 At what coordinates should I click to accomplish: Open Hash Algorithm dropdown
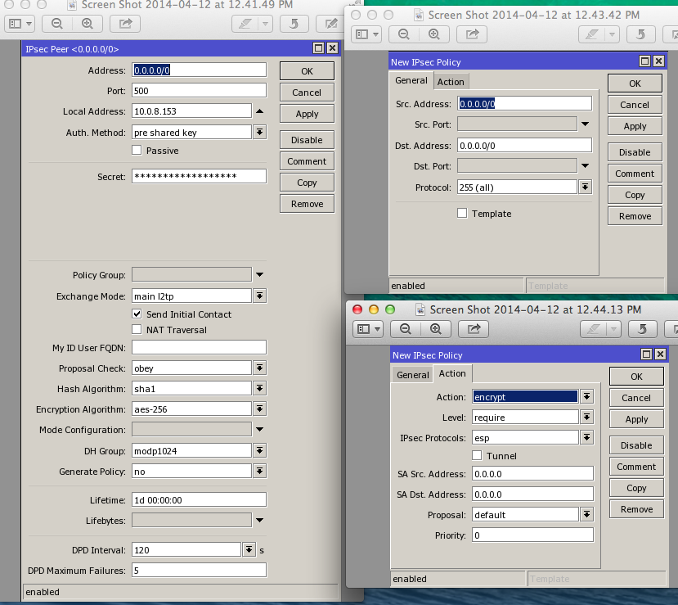click(259, 388)
